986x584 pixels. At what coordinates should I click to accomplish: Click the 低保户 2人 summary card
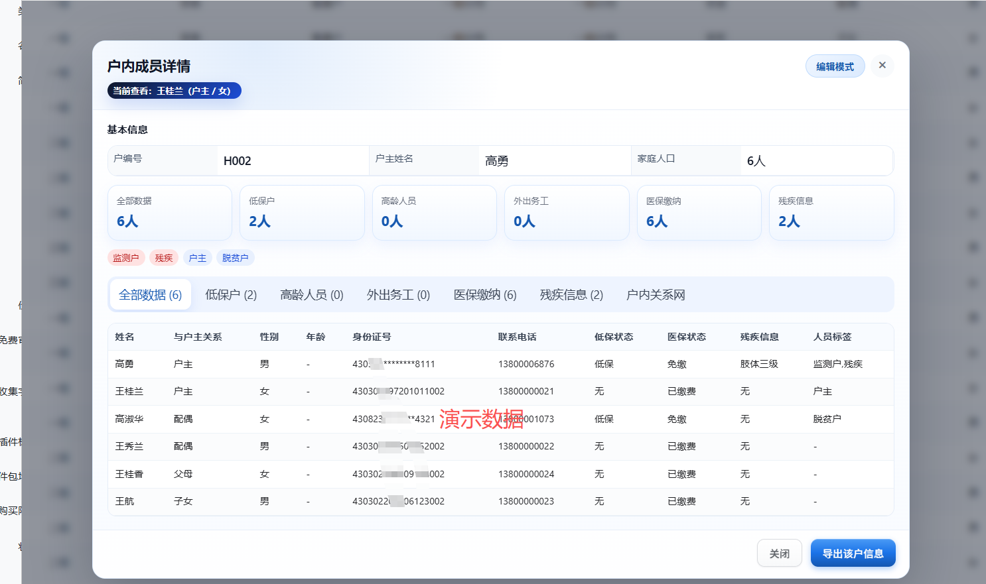pyautogui.click(x=302, y=213)
